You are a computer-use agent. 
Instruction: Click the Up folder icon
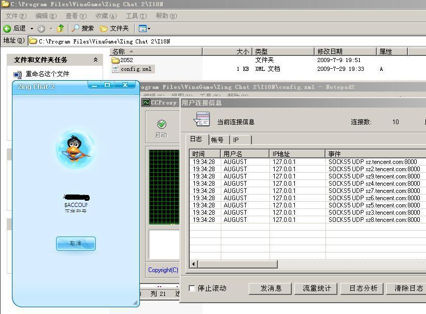point(61,28)
